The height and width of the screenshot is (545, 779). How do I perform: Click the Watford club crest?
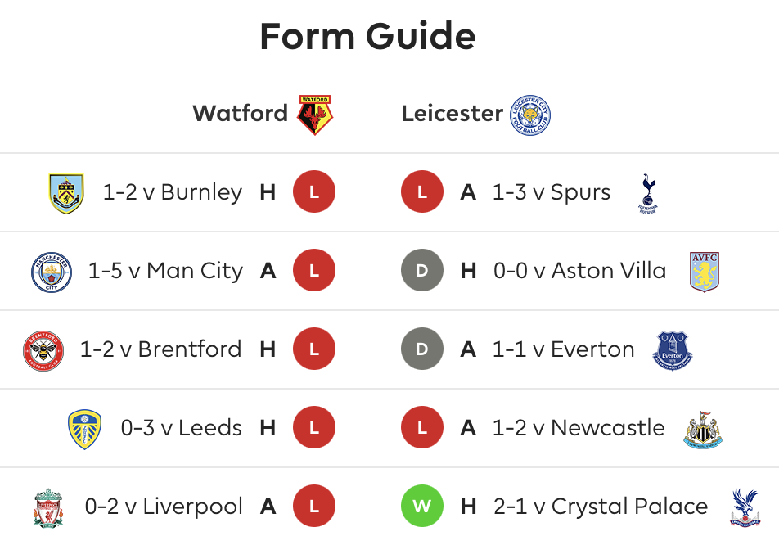click(x=315, y=115)
